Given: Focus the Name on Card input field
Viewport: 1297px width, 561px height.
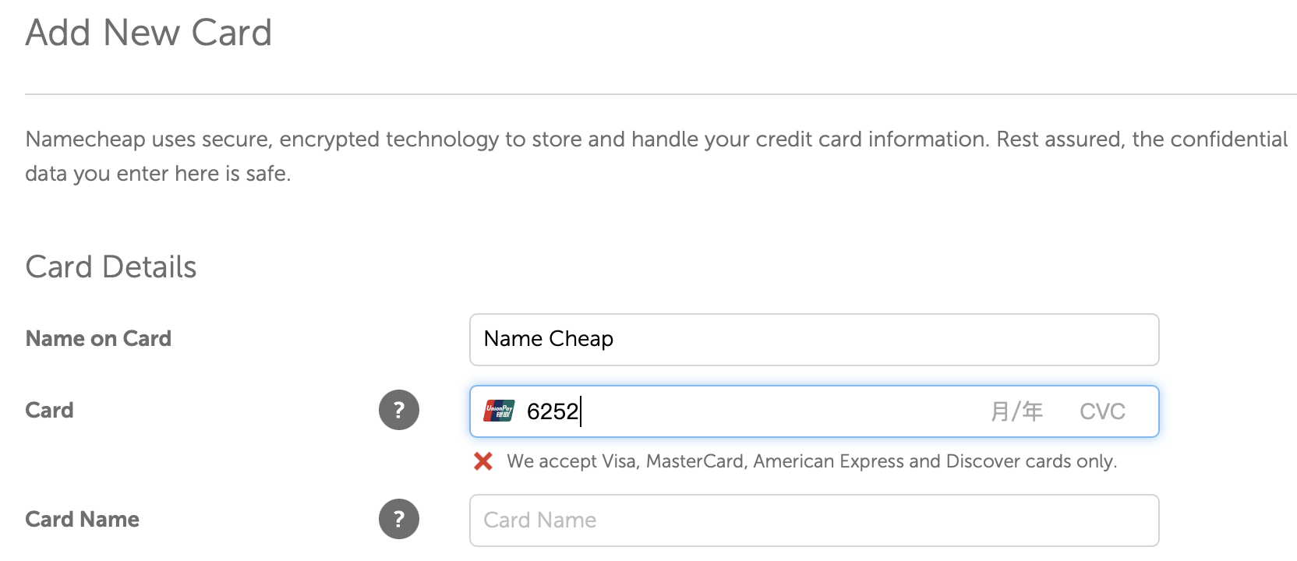Looking at the screenshot, I should [x=814, y=340].
